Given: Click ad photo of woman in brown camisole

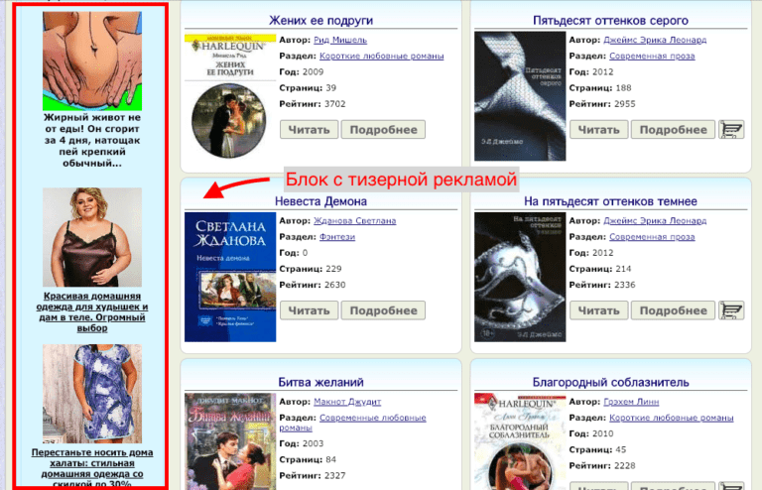Looking at the screenshot, I should point(92,237).
